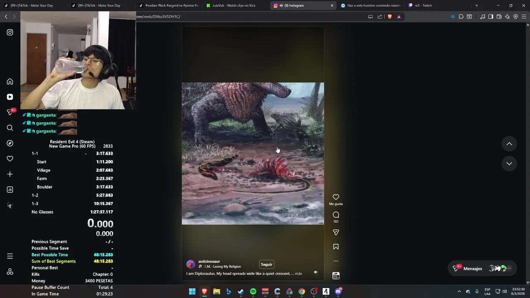Open Brave Shields lion icon
530x298 pixels.
[390, 17]
